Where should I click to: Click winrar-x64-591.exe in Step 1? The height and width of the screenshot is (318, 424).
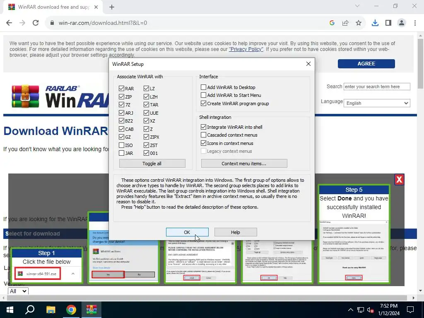pos(38,274)
